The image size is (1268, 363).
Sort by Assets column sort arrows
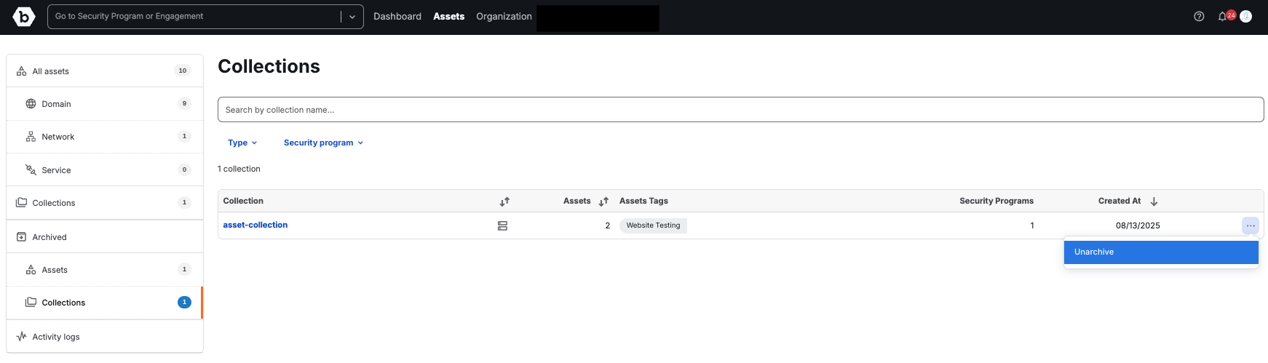tap(603, 202)
